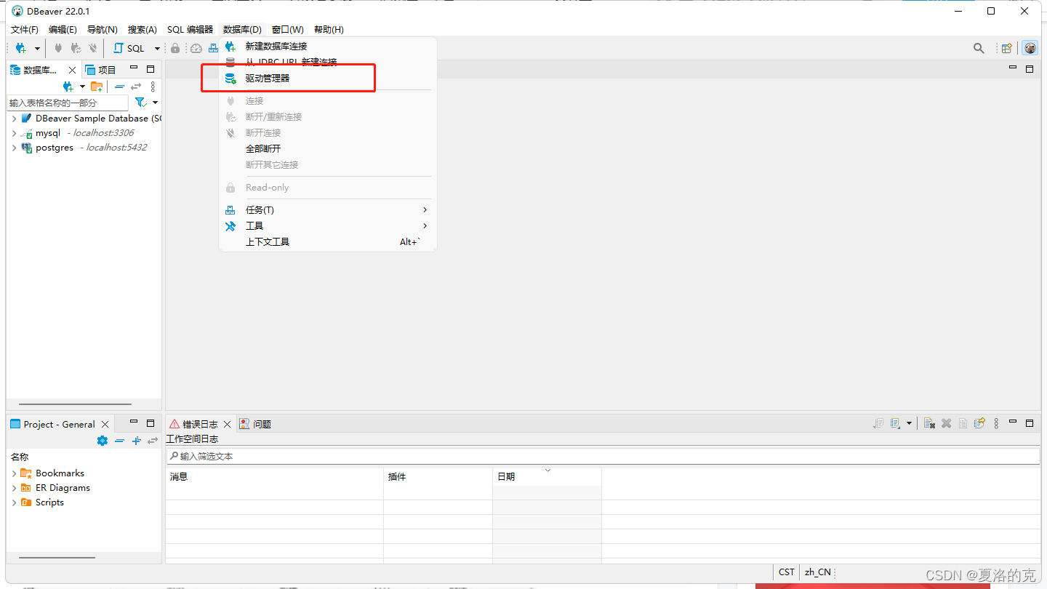Click the blue funnel filter icon
The height and width of the screenshot is (589, 1047).
pyautogui.click(x=141, y=103)
